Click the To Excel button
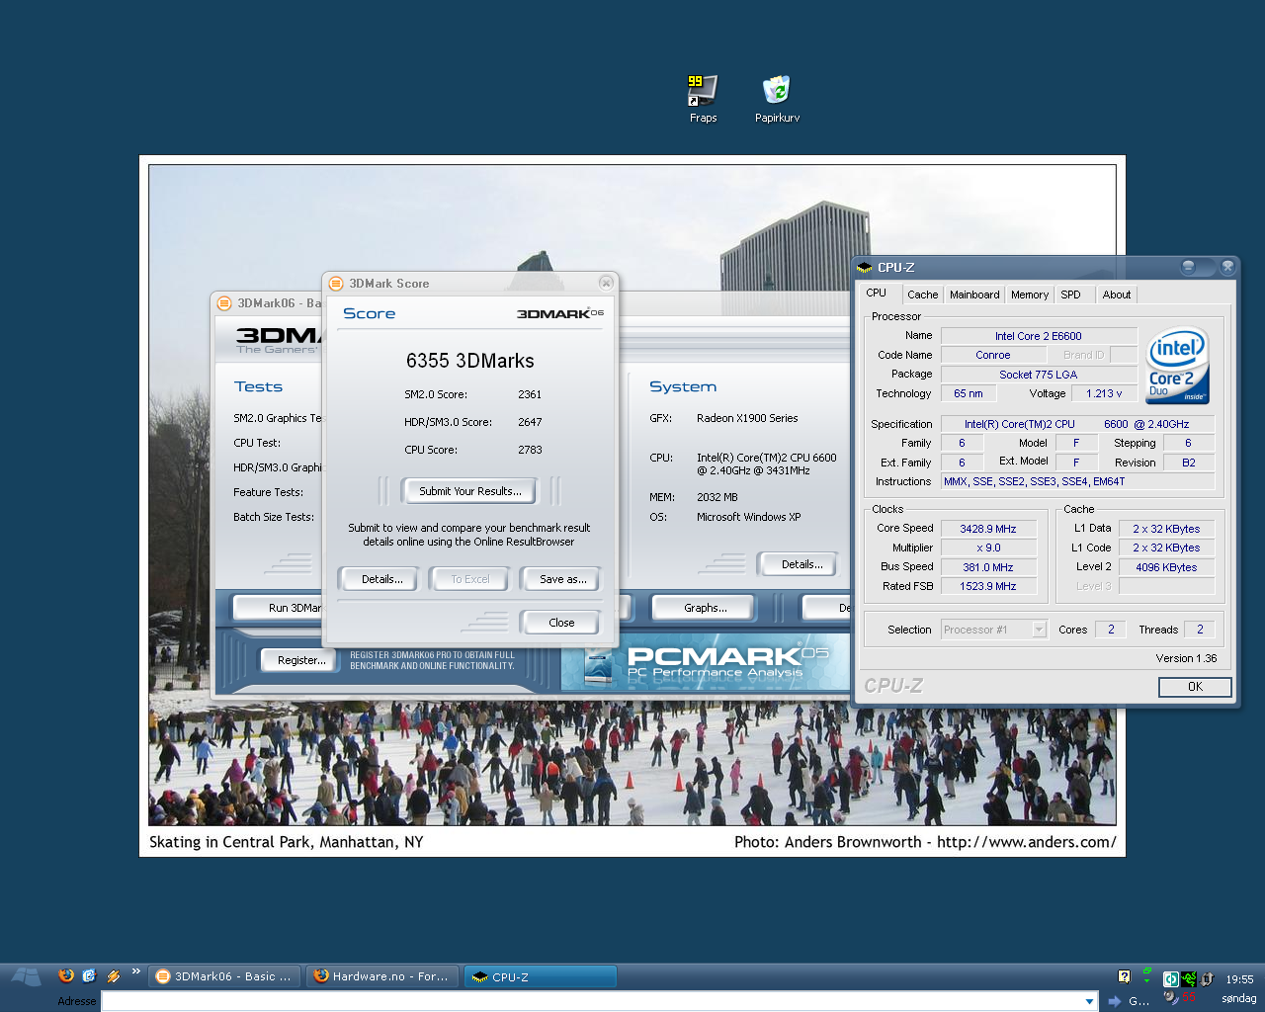This screenshot has width=1265, height=1012. pyautogui.click(x=469, y=579)
